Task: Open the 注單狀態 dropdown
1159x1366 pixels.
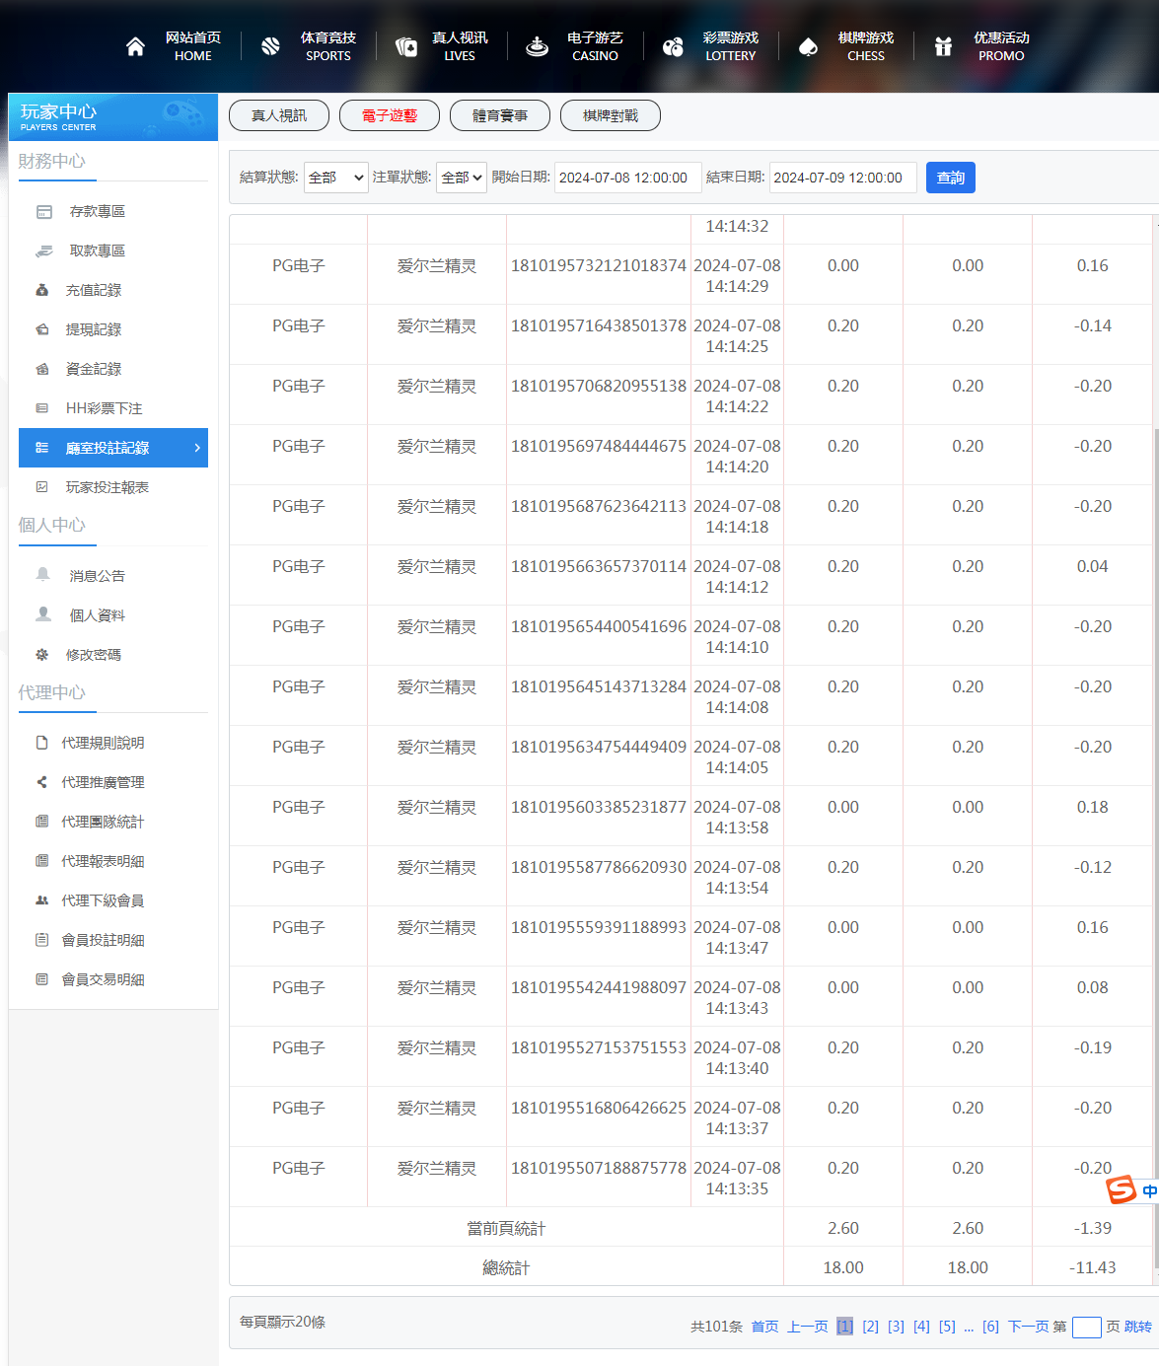Action: [x=462, y=178]
